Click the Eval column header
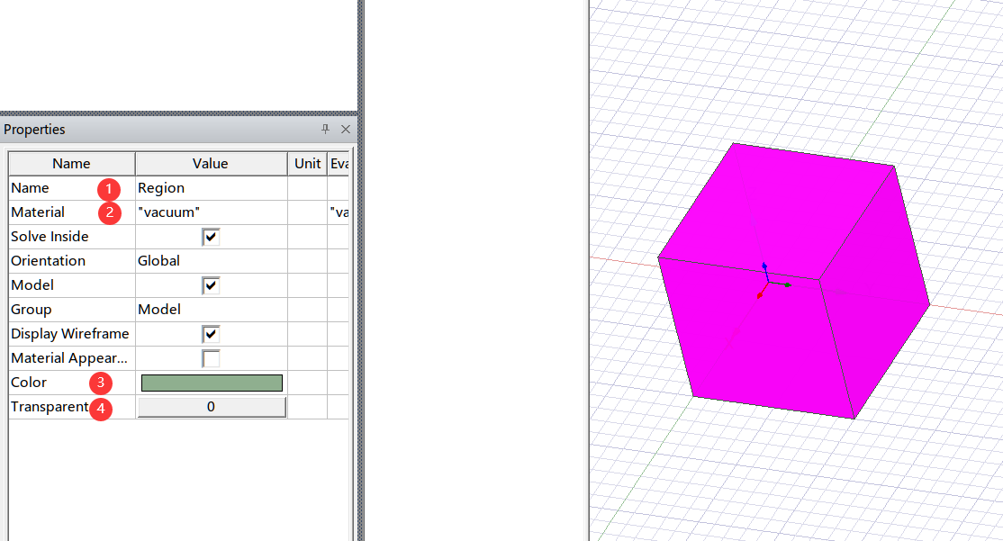The image size is (1003, 541). coord(339,163)
